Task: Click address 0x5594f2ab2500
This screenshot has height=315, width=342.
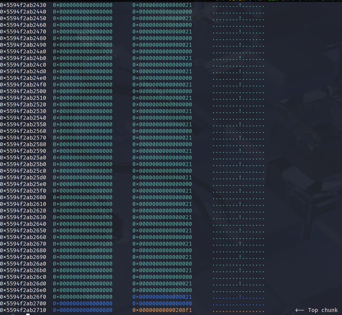Action: (x=23, y=91)
